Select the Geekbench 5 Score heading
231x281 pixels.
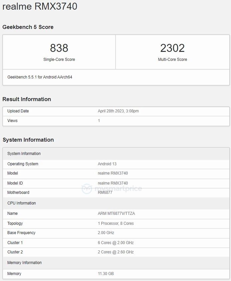tap(28, 27)
